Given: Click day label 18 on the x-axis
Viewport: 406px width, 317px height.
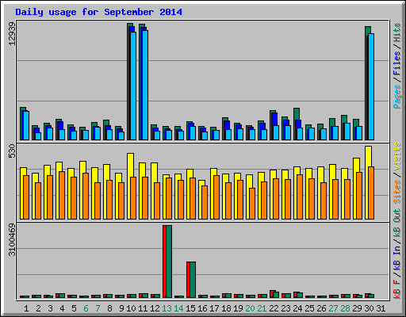Looking at the screenshot, I should (x=226, y=308).
